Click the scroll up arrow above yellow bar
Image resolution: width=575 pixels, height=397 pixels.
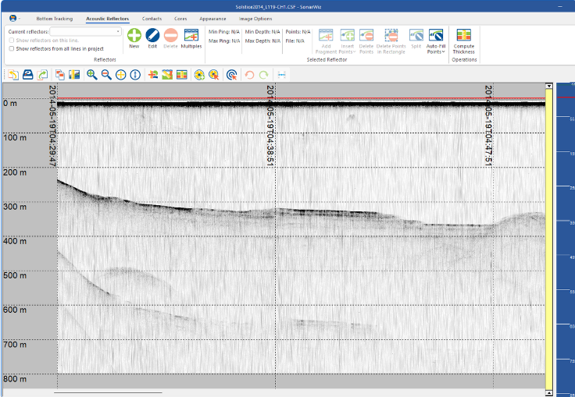coord(549,86)
